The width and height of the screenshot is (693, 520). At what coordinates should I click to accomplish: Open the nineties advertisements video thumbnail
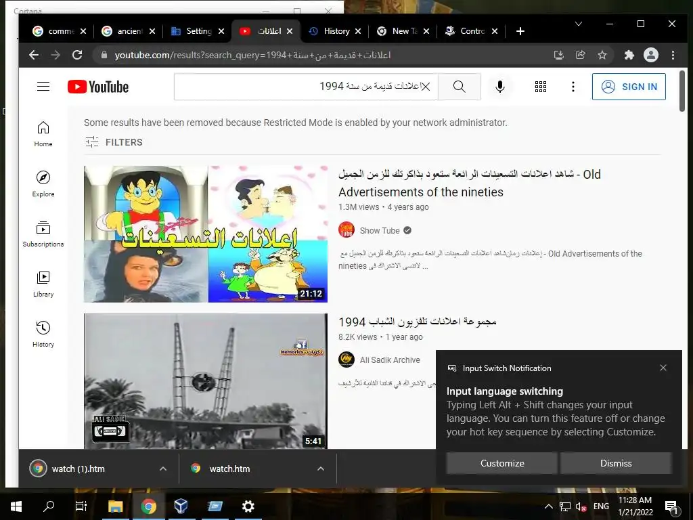(x=206, y=234)
